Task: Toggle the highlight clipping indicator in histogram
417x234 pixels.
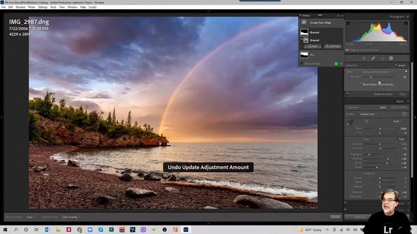Action: coord(406,23)
